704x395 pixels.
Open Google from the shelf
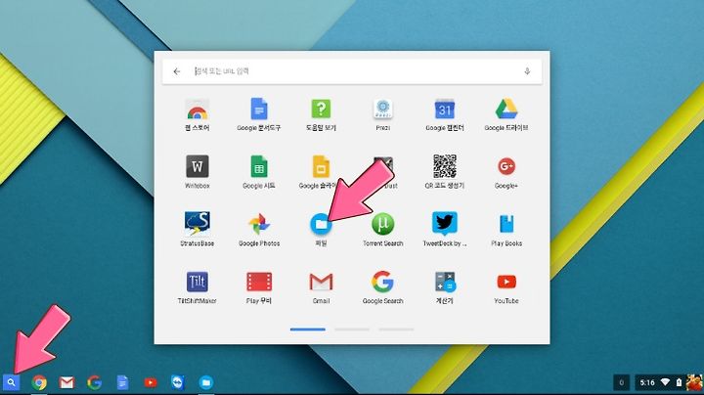click(x=94, y=383)
